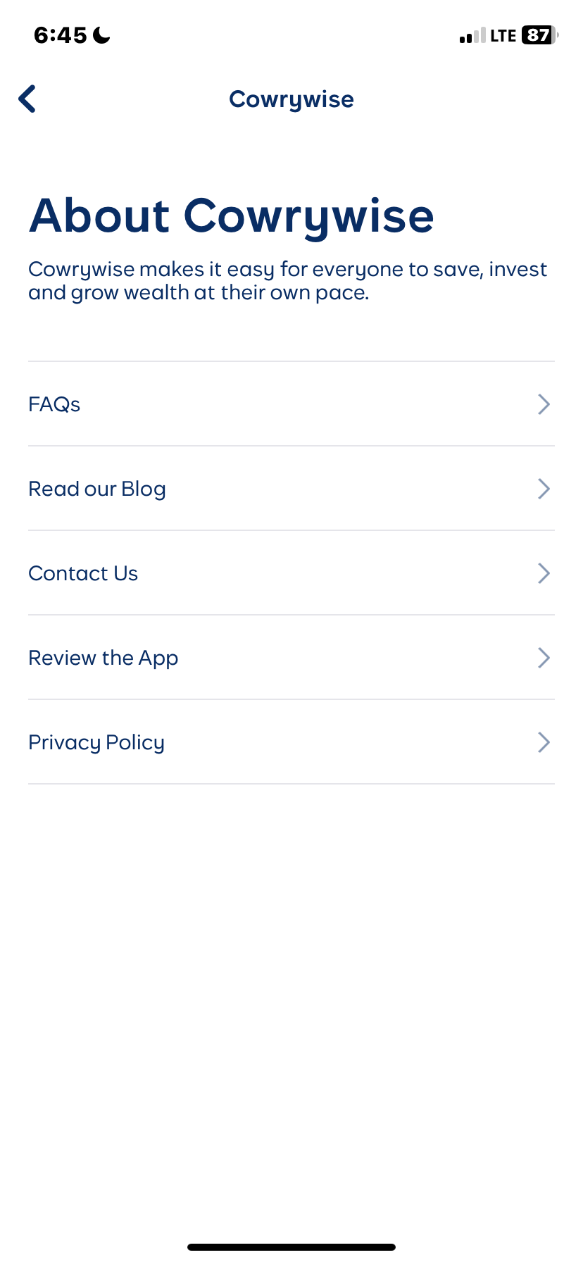Tap the back arrow icon
This screenshot has height=1262, width=583.
pos(27,99)
